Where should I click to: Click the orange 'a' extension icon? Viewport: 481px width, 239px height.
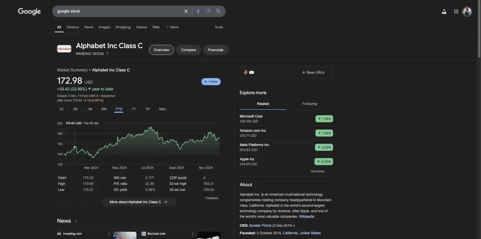(x=246, y=72)
